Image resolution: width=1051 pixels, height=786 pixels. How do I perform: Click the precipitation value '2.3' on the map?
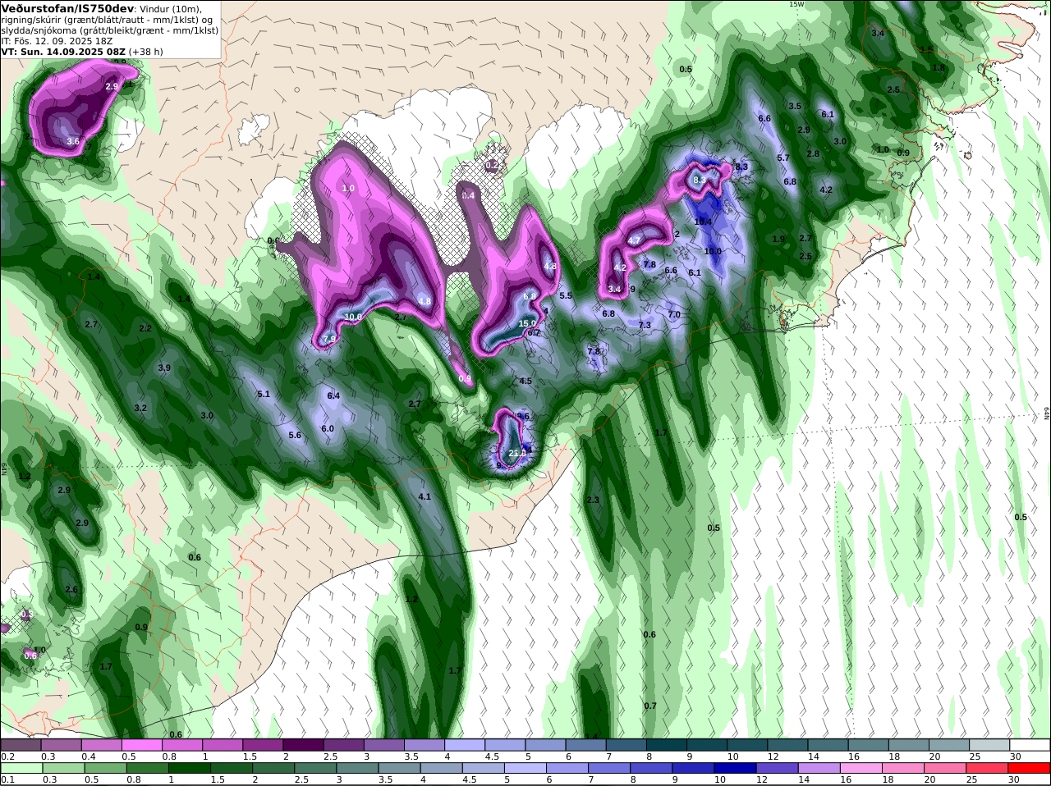pos(593,500)
